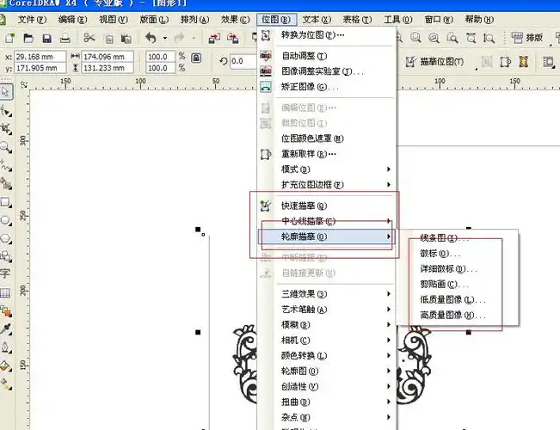Select the Shape edit tool
This screenshot has width=560, height=430.
coord(6,111)
